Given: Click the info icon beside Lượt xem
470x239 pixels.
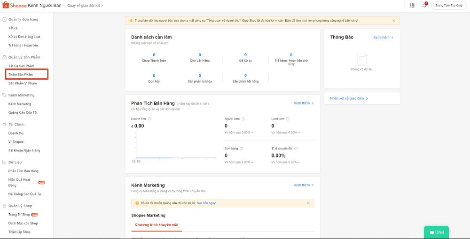Looking at the screenshot, I should pos(288,119).
